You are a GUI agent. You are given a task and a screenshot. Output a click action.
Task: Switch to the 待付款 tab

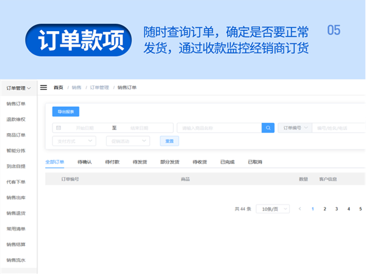pyautogui.click(x=112, y=162)
